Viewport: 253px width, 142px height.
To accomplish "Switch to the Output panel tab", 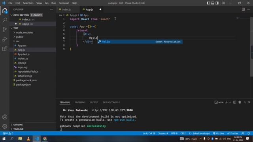I will coord(94,103).
